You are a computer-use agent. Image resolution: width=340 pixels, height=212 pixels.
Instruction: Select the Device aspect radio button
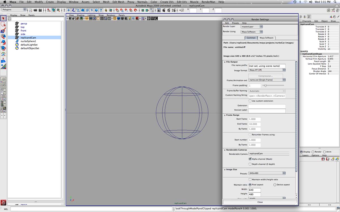[275, 185]
